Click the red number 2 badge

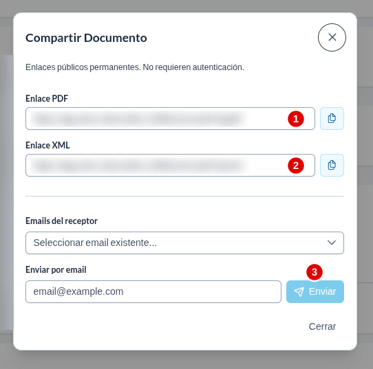pos(296,166)
